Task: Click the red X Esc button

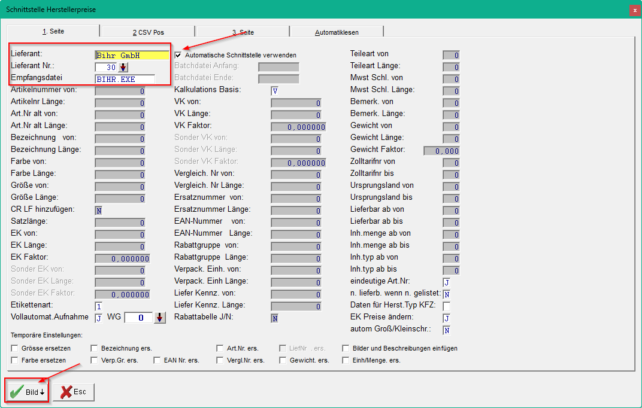Action: tap(74, 392)
